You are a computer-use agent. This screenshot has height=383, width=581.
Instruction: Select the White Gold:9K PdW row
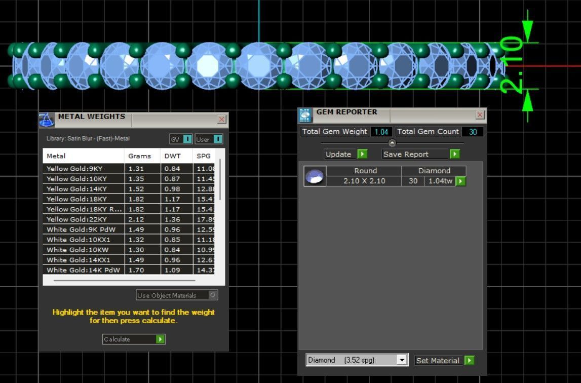[x=129, y=229]
